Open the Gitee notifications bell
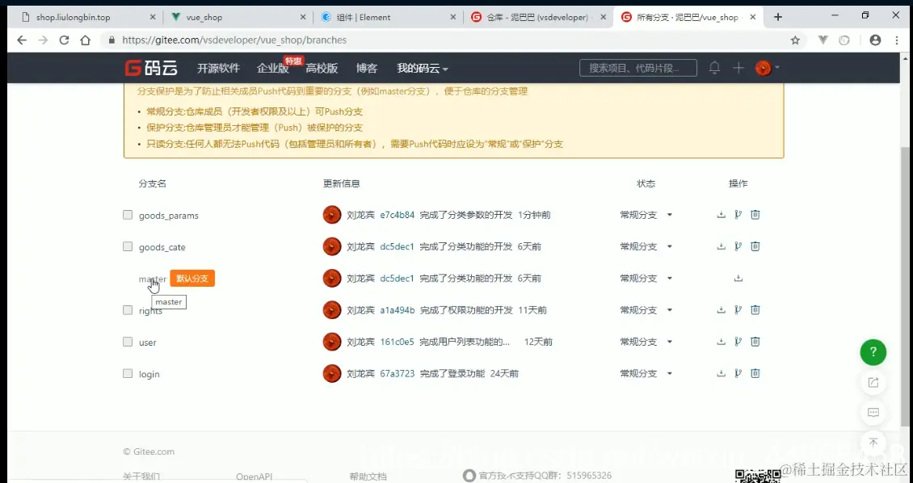Screen dimensions: 913x483 coord(714,68)
